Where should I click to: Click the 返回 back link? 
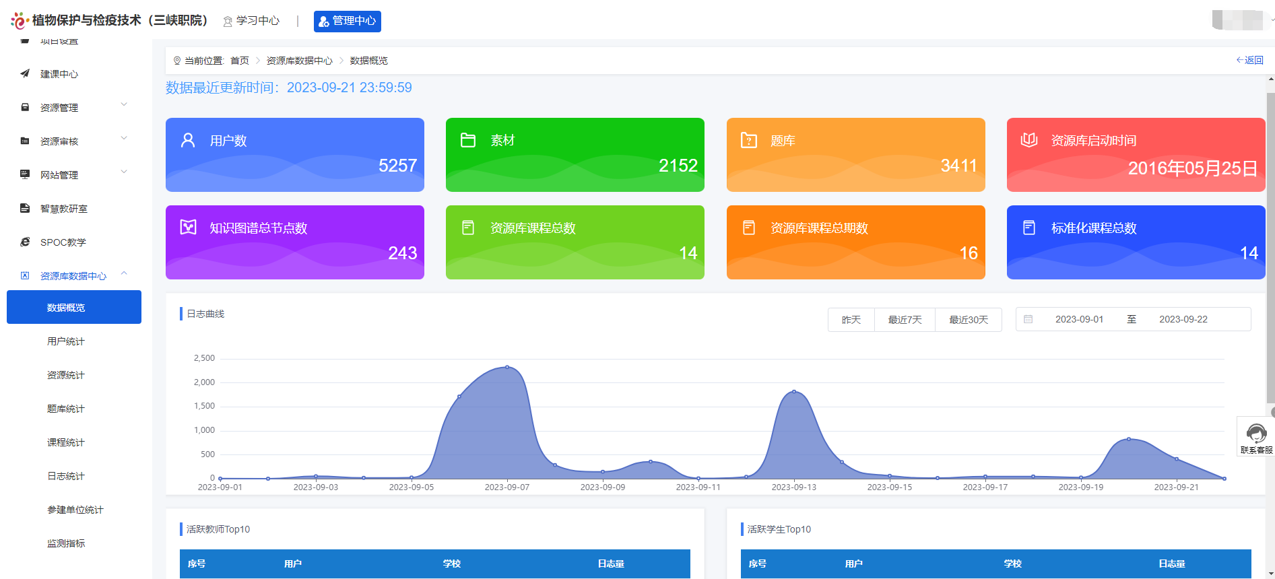point(1249,60)
